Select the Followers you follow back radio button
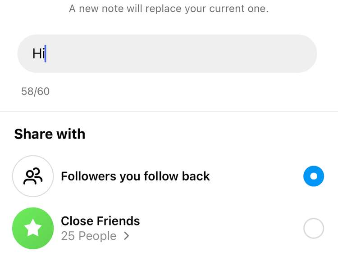 click(x=314, y=176)
